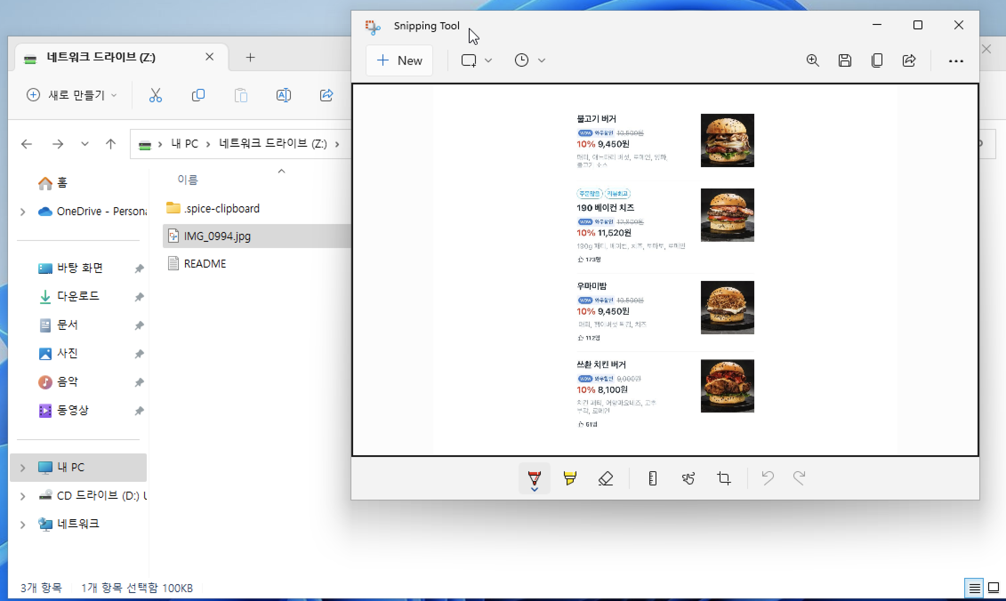Open the snipping mode dropdown
The width and height of the screenshot is (1006, 601).
pos(476,60)
